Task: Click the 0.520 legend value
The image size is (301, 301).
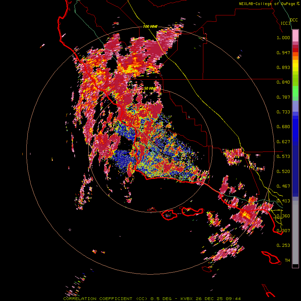Action: tap(283, 172)
